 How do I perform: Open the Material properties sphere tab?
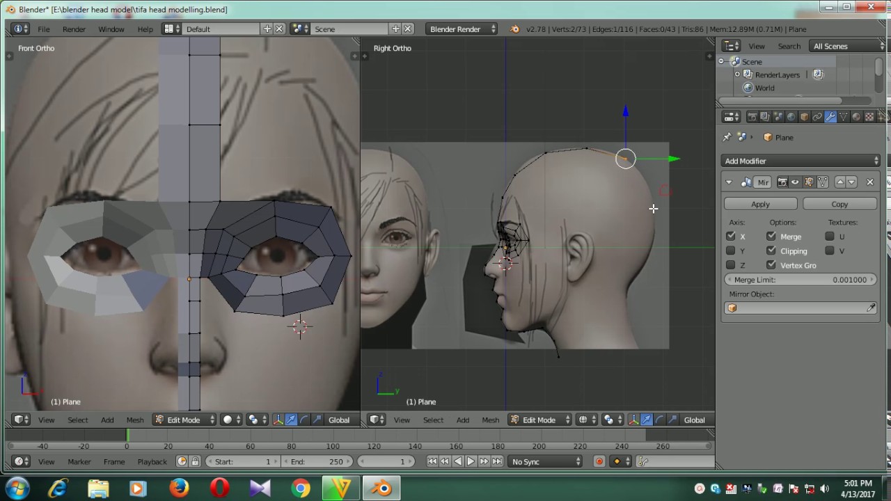(x=856, y=117)
